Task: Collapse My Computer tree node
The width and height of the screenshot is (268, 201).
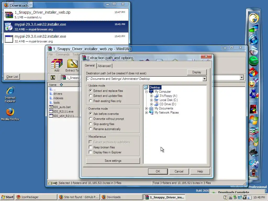Action: pyautogui.click(x=146, y=92)
